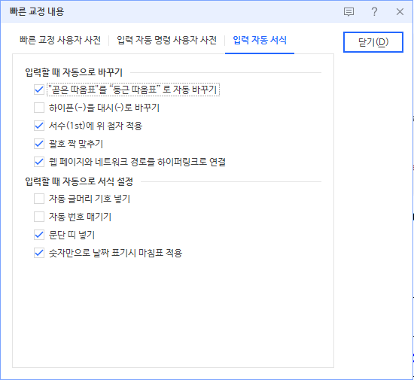The image size is (414, 380).
Task: Toggle 문단 띠 넣기 checkbox
Action: 39,235
